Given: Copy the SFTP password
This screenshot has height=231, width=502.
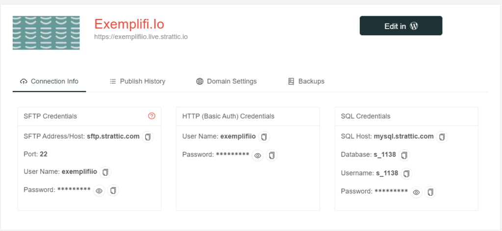Looking at the screenshot, I should tap(113, 191).
